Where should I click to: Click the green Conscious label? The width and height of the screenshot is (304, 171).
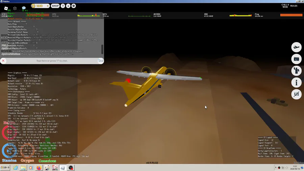coord(47,161)
